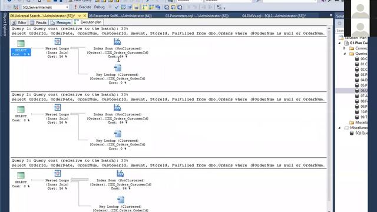Select Key Lookup operator in Query 3
The height and width of the screenshot is (212, 377).
point(121,204)
